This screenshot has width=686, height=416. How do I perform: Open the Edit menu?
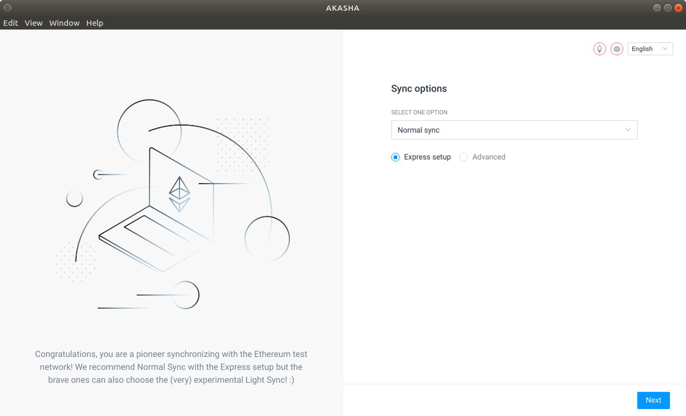tap(11, 23)
